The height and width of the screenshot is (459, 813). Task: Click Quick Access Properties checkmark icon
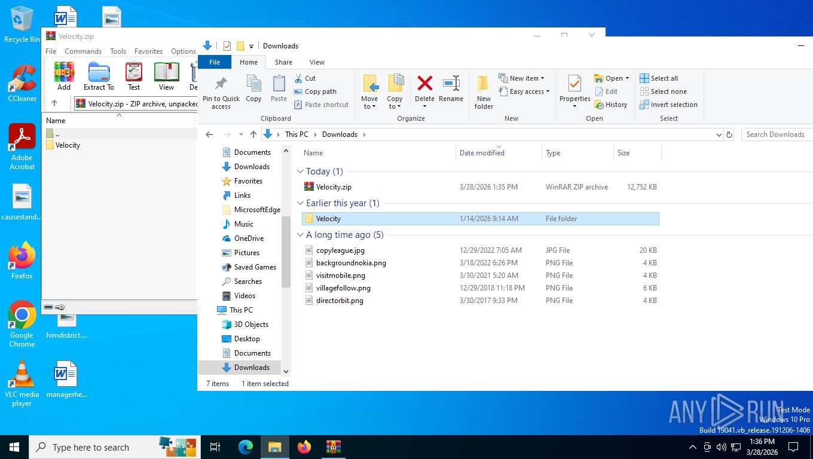point(227,46)
